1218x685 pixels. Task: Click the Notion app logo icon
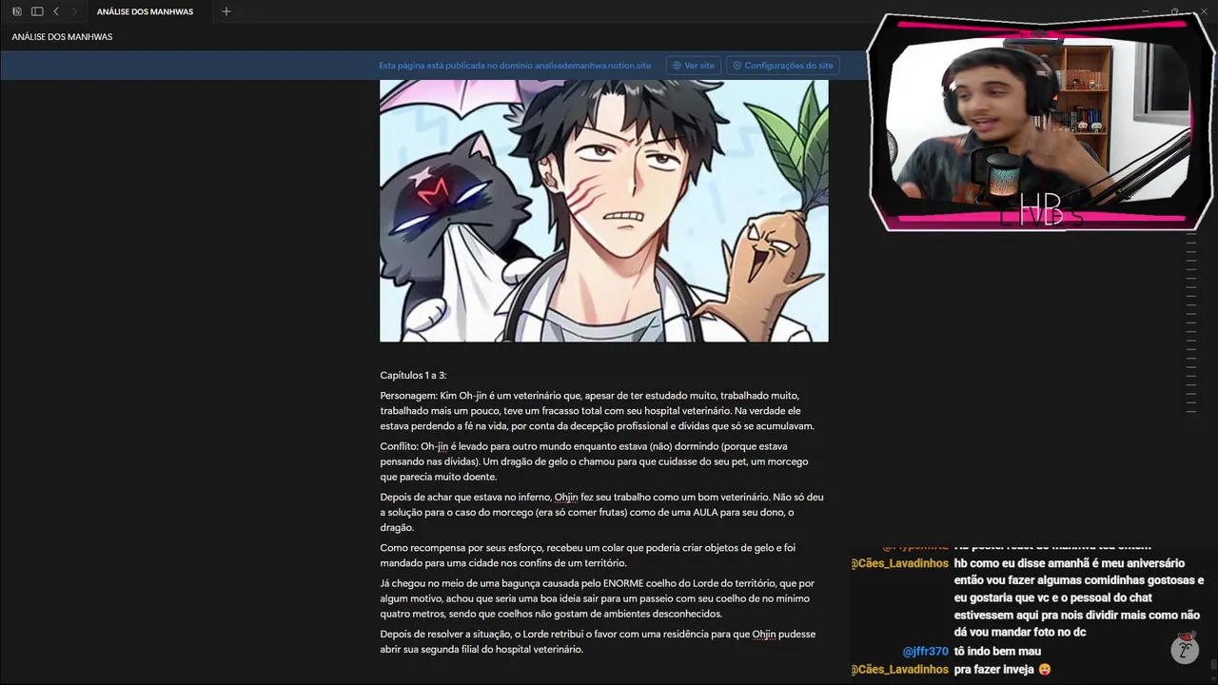[17, 11]
